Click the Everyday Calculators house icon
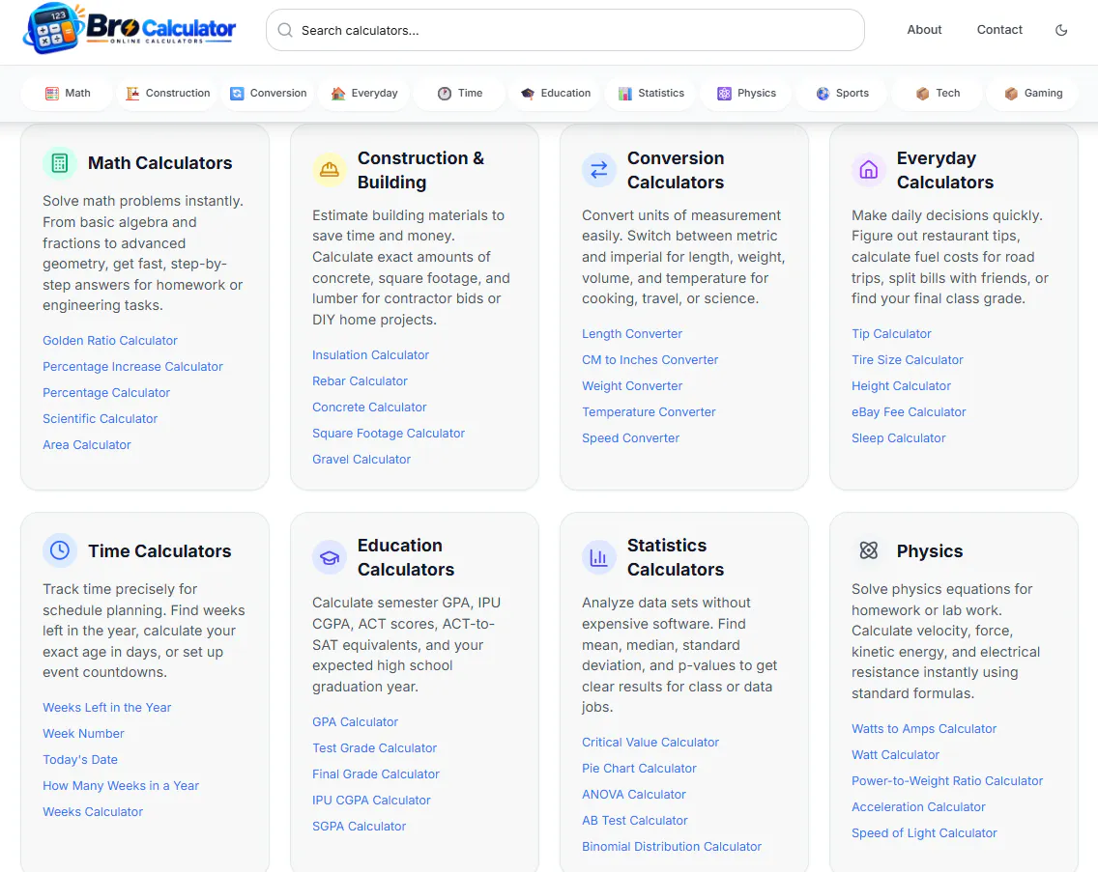This screenshot has width=1098, height=872. pyautogui.click(x=868, y=170)
